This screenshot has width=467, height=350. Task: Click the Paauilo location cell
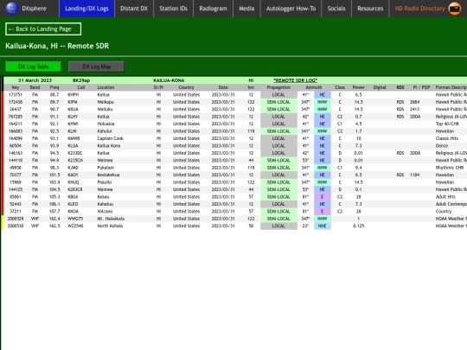tap(105, 182)
